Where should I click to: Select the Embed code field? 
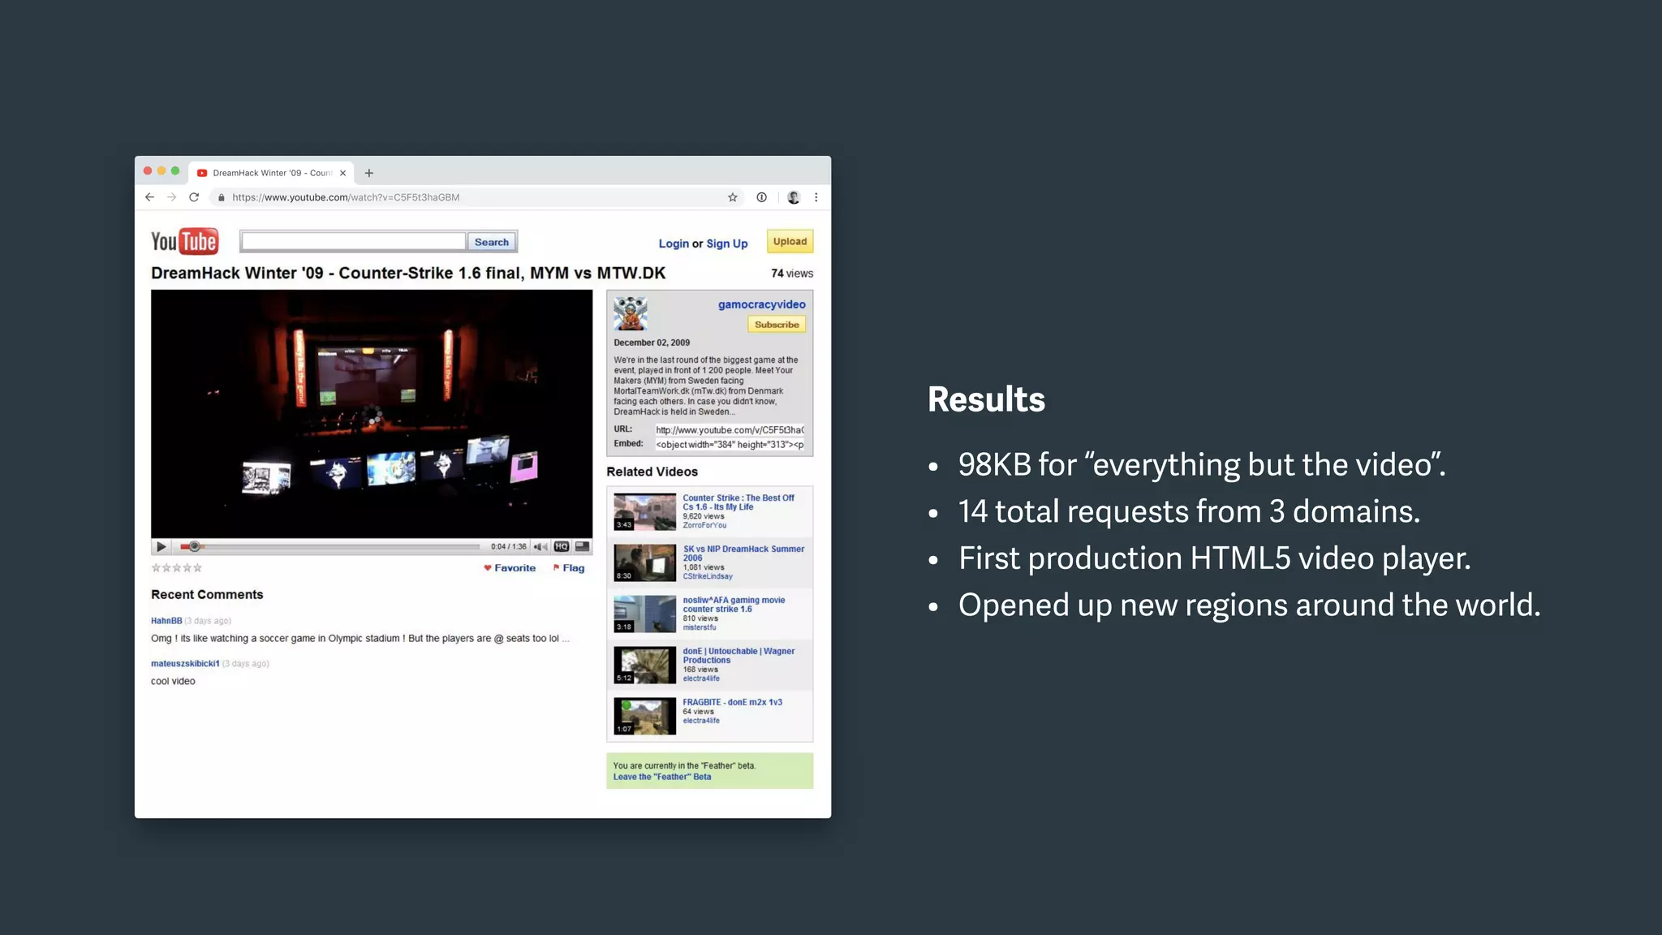[x=730, y=444]
